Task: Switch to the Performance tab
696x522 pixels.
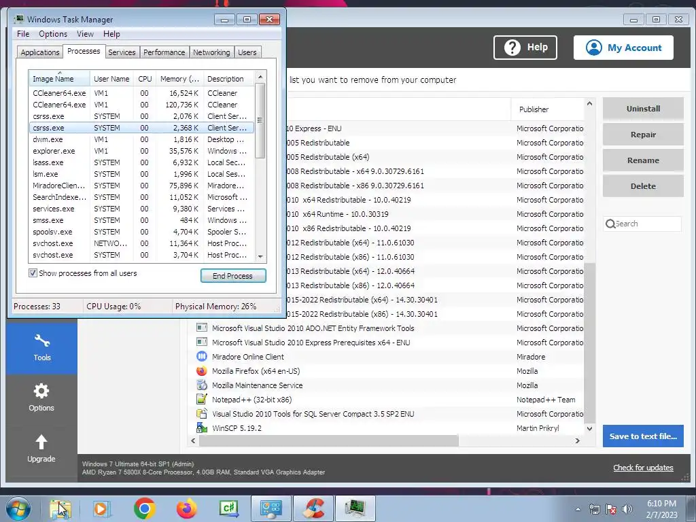Action: (164, 52)
